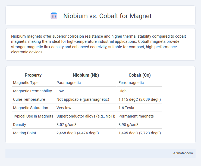Select the 'Magnetic Permeability' row label
201x166 pixels.
click(32, 91)
